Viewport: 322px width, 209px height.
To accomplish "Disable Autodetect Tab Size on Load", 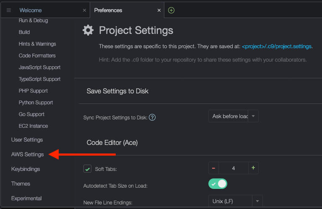I will tap(218, 184).
